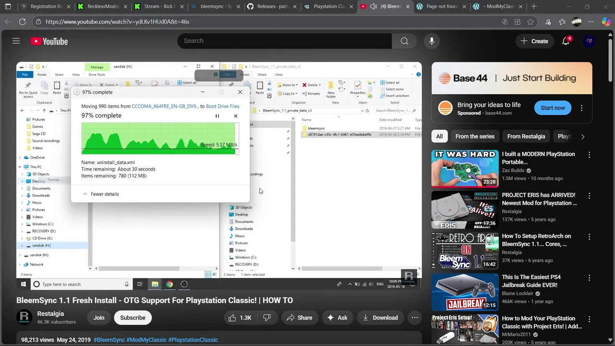Open the #PlaystationClassic hashtag link
The width and height of the screenshot is (615, 346).
[193, 340]
